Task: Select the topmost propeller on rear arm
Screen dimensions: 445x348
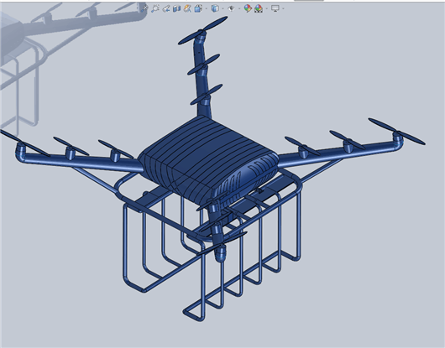Action: (x=202, y=30)
